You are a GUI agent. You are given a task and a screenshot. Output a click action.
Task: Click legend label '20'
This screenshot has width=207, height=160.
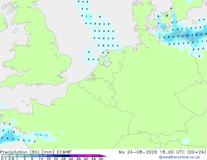(56, 159)
